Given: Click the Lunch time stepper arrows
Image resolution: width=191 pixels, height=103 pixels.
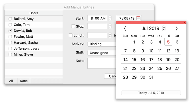Looking at the screenshot, I should [x=110, y=35].
